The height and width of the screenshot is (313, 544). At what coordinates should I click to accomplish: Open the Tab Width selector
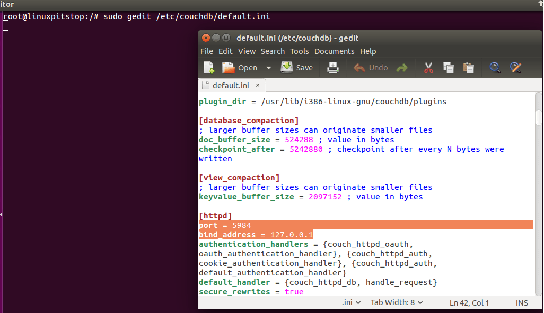(396, 302)
